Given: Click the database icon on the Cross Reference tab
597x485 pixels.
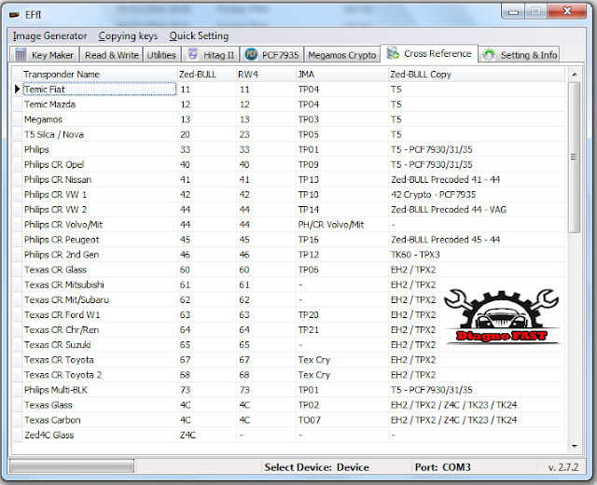Looking at the screenshot, I should click(393, 53).
